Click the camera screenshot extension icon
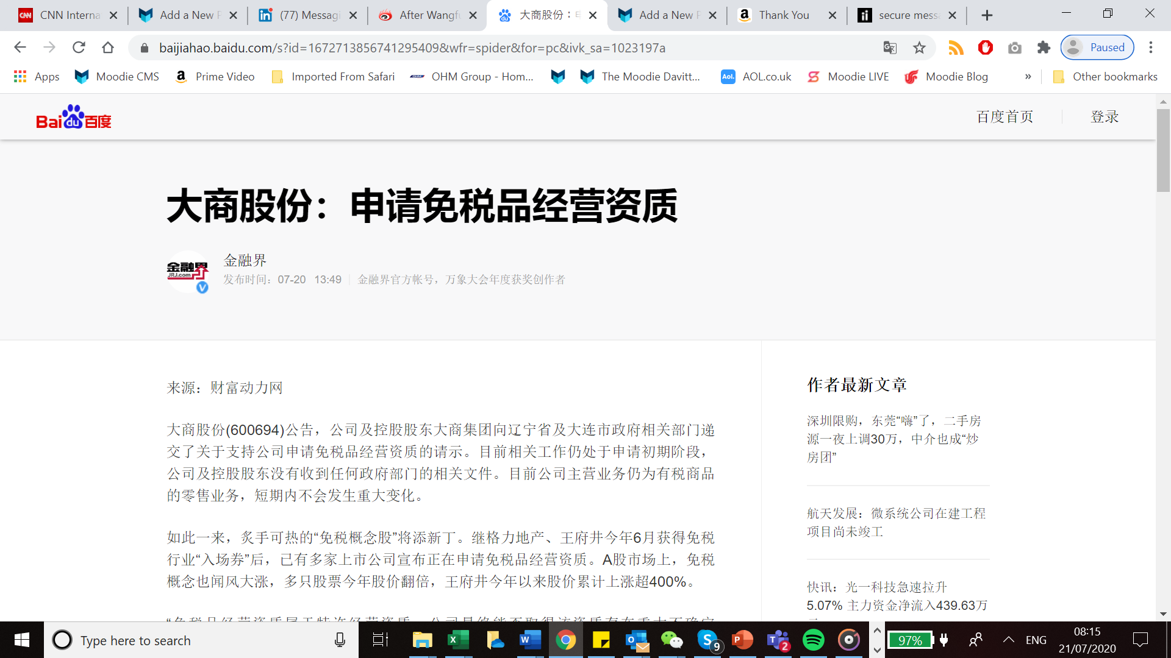The image size is (1171, 658). (1014, 48)
